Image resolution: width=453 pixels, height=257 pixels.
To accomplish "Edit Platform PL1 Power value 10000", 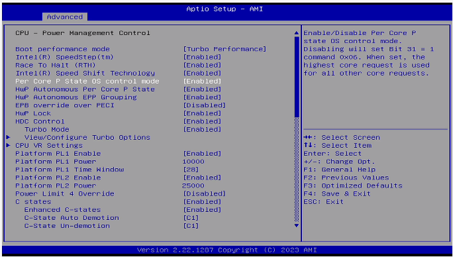I will click(193, 162).
